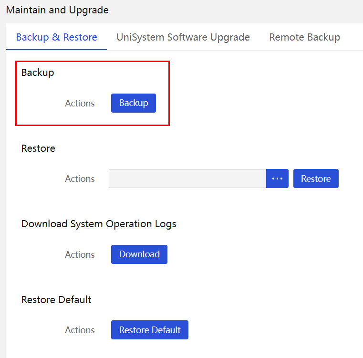Click Actions label beside the Download button

click(80, 254)
